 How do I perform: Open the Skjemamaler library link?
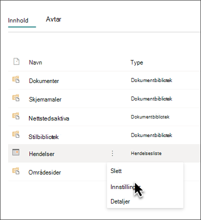45,99
